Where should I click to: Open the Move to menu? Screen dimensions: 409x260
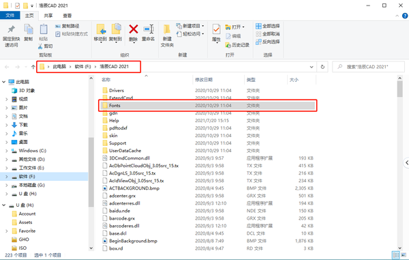[100, 33]
